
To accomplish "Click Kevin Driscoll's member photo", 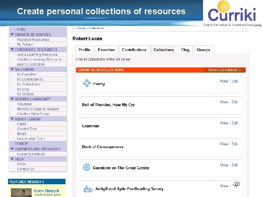I will (21, 193).
